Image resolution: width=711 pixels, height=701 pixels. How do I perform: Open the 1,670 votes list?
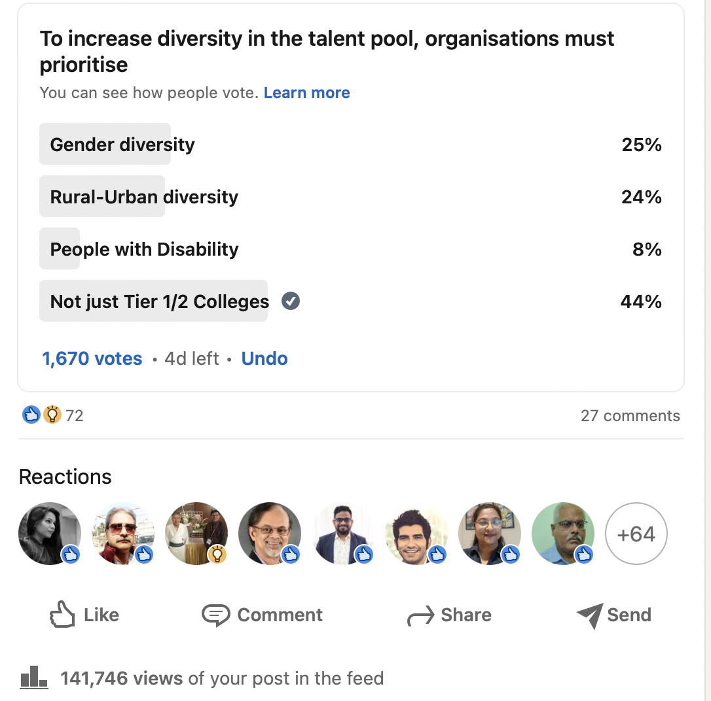click(x=92, y=359)
